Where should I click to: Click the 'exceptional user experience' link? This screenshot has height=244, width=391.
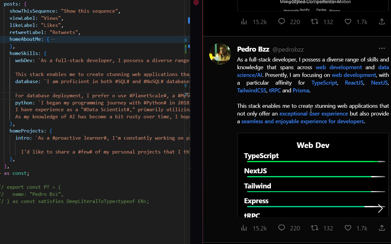tap(314, 114)
